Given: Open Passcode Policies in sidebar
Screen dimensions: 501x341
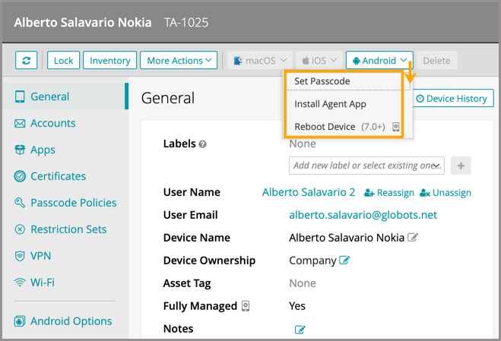Looking at the screenshot, I should tap(73, 203).
